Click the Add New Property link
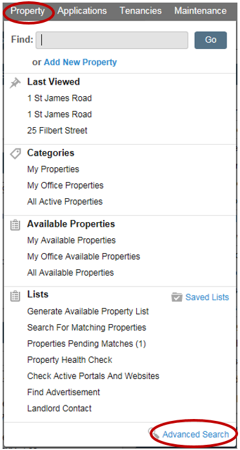This screenshot has width=240, height=450. [80, 62]
